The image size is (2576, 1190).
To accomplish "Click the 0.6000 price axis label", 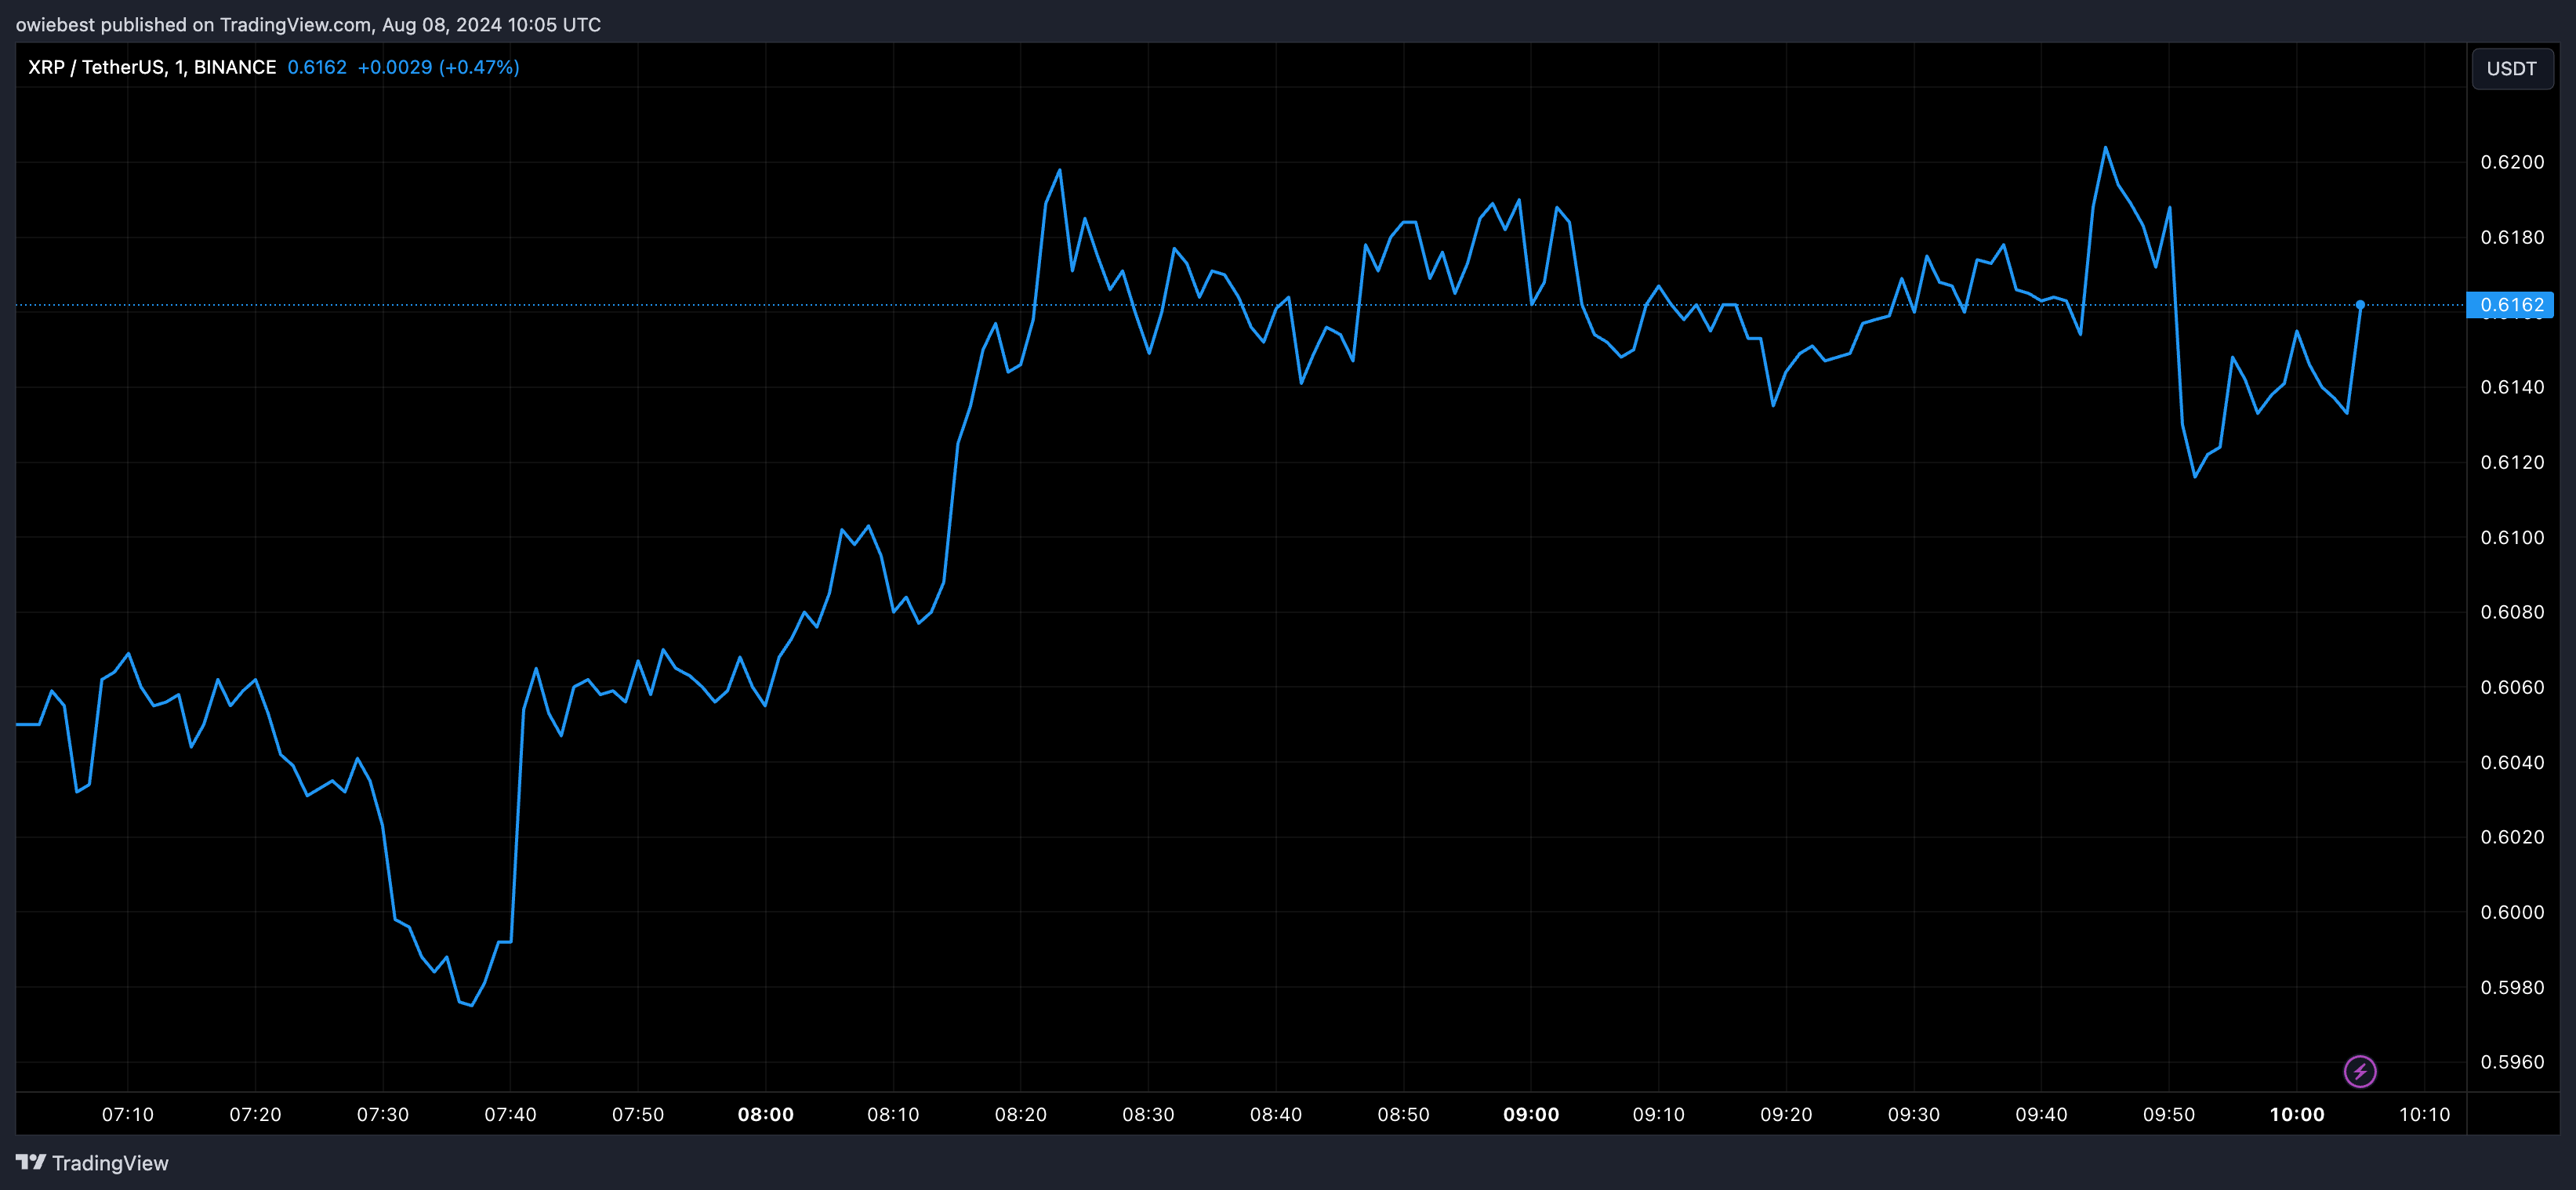I will tap(2512, 912).
